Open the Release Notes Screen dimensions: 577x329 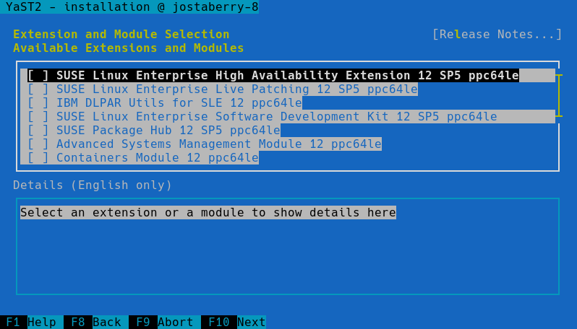[497, 35]
